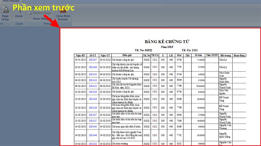Open voucher link 2015-12
This screenshot has height=146, width=261.
[93, 80]
